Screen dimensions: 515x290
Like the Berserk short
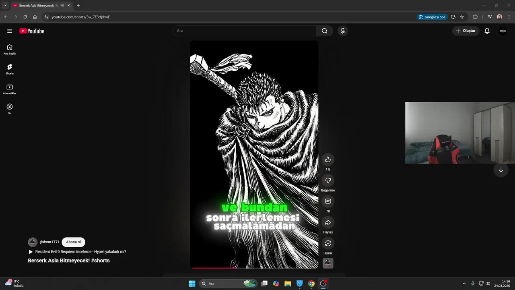click(x=328, y=159)
